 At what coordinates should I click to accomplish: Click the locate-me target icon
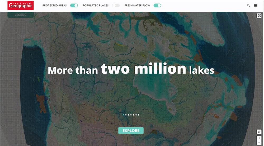pyautogui.click(x=259, y=132)
